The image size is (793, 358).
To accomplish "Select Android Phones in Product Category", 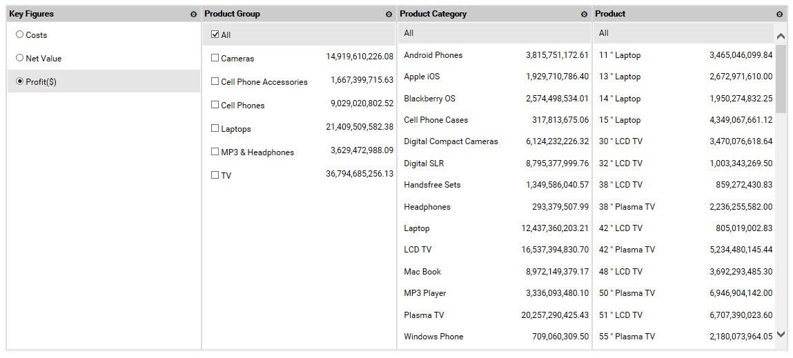I will click(x=433, y=55).
